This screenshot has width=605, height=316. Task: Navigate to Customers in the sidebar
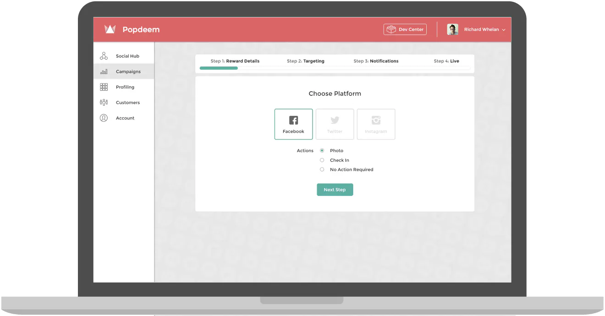pos(124,103)
